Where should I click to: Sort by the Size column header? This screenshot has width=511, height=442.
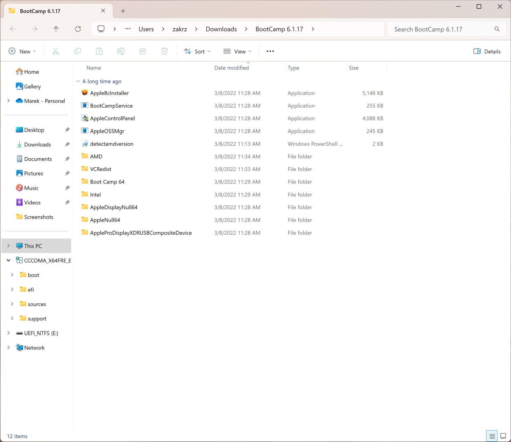(x=354, y=68)
